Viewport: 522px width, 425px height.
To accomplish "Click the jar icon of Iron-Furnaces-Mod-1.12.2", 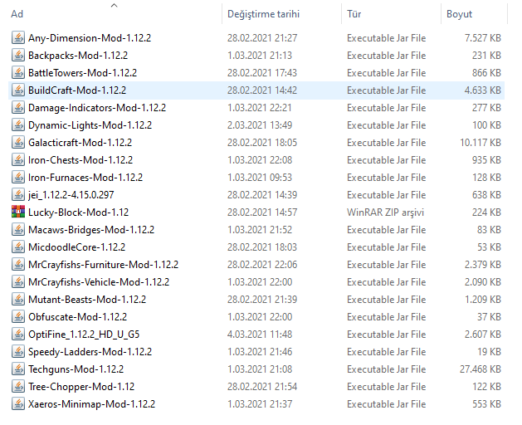I will click(x=18, y=177).
